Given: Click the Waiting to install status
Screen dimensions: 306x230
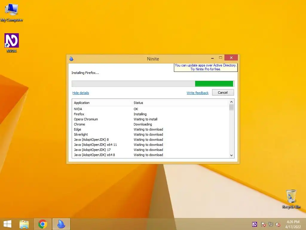Looking at the screenshot, I should (146, 119).
